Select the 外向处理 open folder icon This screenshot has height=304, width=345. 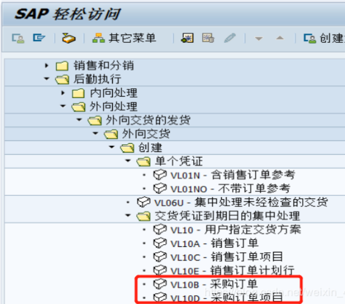coord(78,107)
